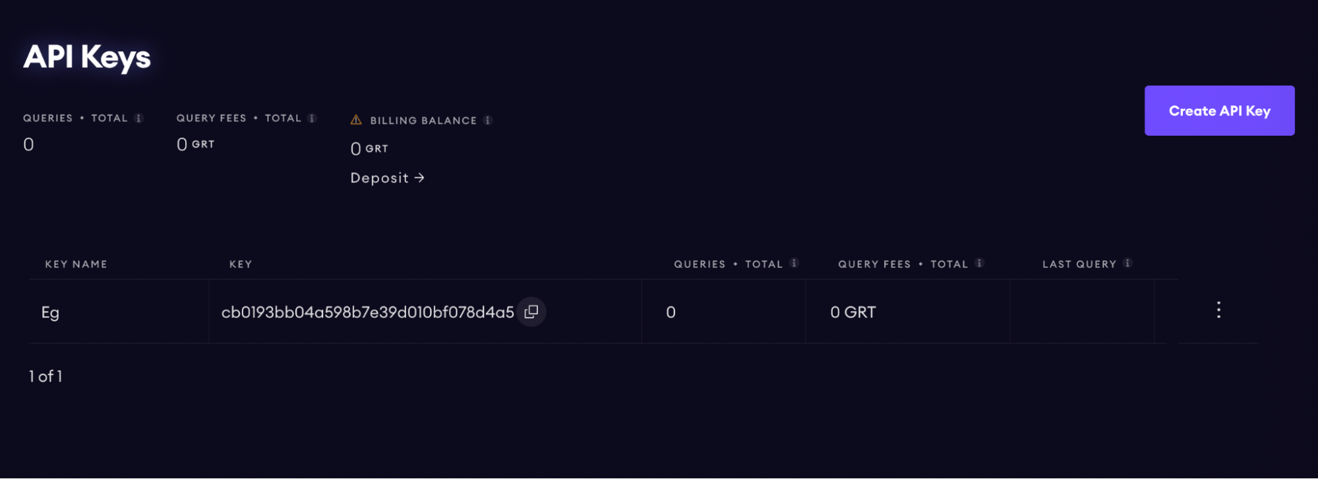Copy the API key using the copy icon
Image resolution: width=1318 pixels, height=479 pixels.
pos(531,312)
